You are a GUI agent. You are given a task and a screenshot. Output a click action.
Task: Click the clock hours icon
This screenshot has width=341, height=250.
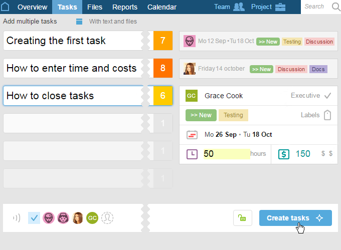click(x=192, y=154)
